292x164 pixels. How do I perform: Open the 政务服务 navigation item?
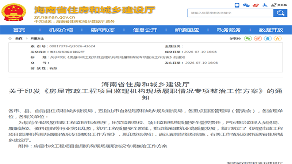click(229, 30)
